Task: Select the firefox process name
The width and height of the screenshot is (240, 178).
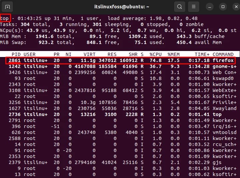Action: point(223,60)
